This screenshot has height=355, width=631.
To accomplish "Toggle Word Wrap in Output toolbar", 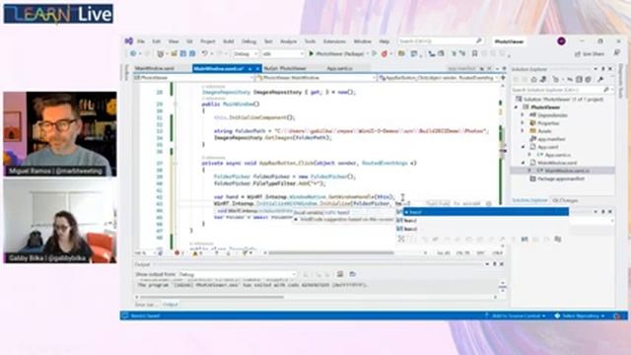I will [353, 274].
